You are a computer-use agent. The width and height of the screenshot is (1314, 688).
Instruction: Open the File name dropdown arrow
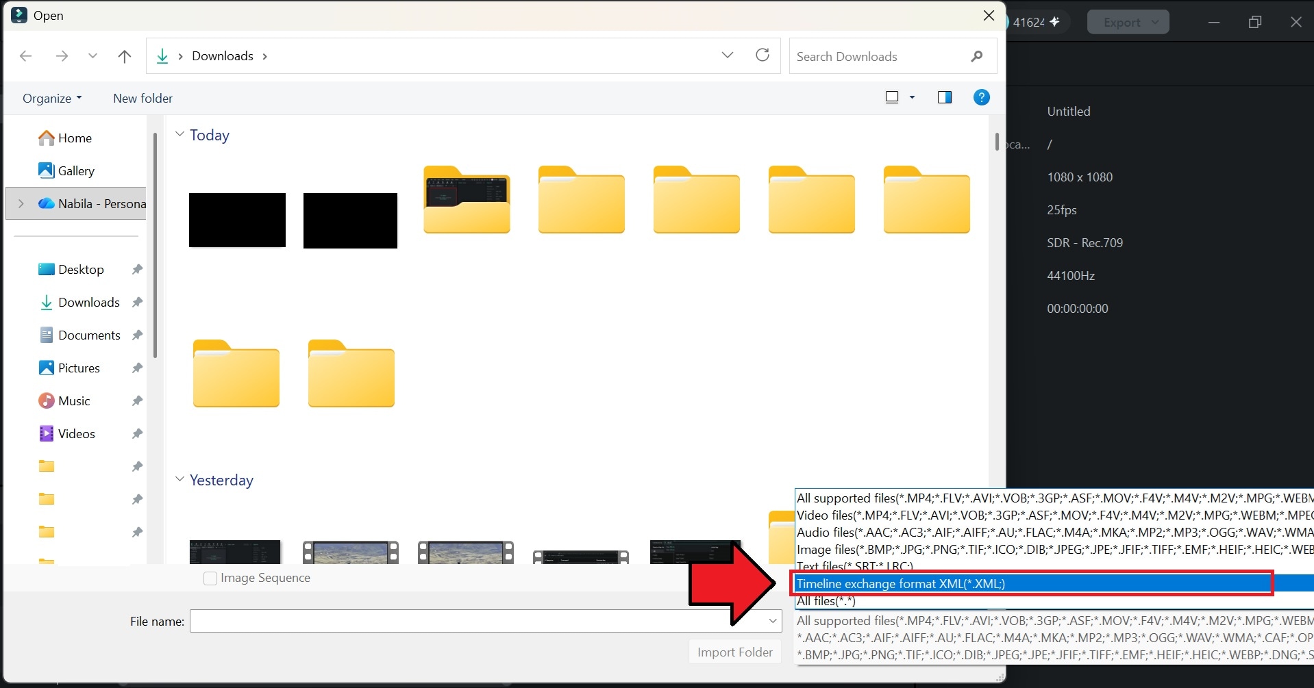click(x=773, y=621)
